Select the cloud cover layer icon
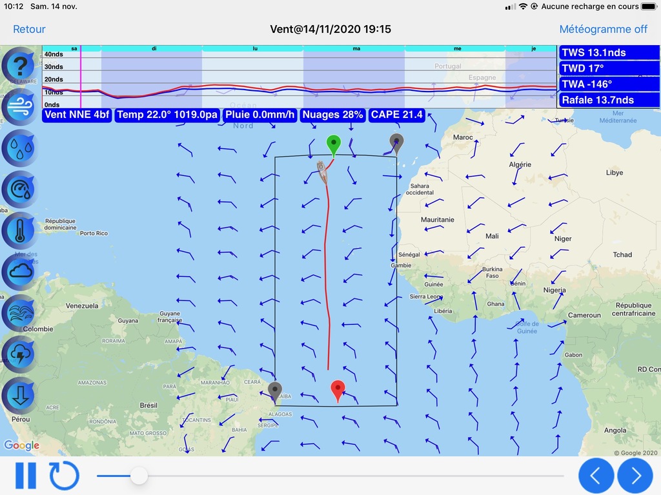661x495 pixels. coord(19,272)
